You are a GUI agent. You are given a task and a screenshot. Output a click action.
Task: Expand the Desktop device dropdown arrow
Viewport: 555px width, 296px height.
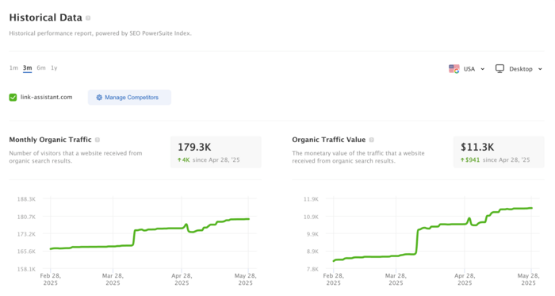pyautogui.click(x=540, y=69)
